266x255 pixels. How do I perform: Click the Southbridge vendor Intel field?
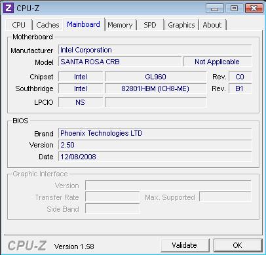pyautogui.click(x=81, y=88)
